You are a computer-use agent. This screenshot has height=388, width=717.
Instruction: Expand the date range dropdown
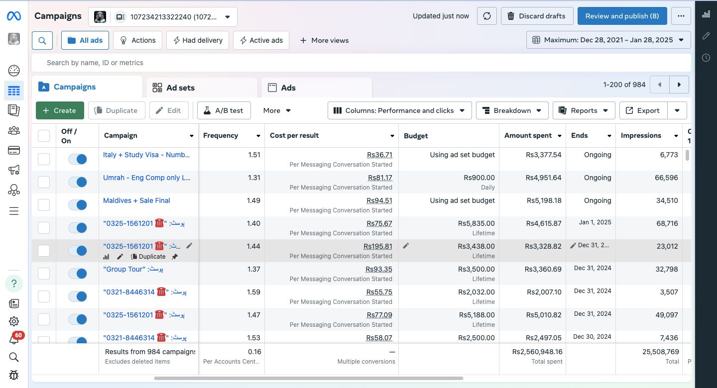coord(608,40)
